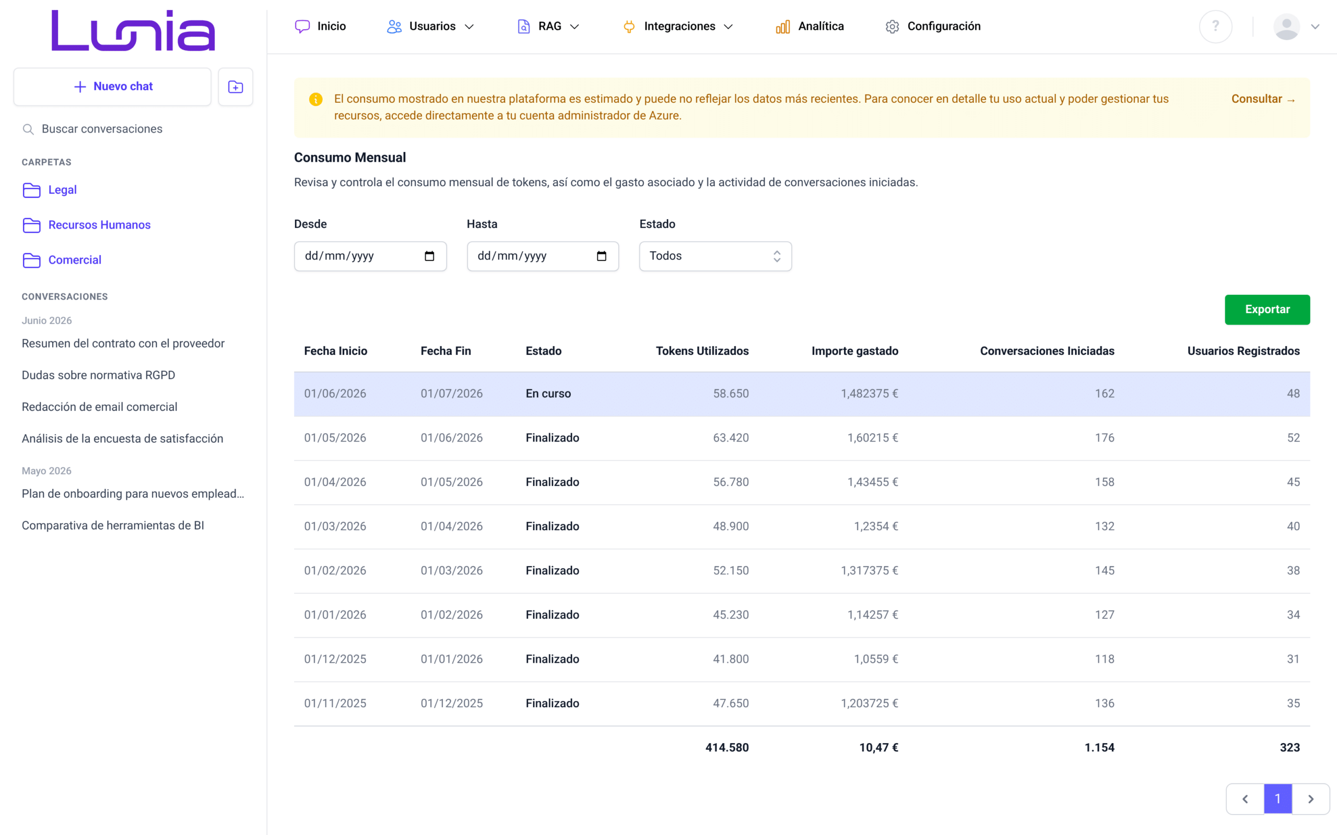This screenshot has height=835, width=1337.
Task: Follow the Consultar link
Action: [1263, 99]
